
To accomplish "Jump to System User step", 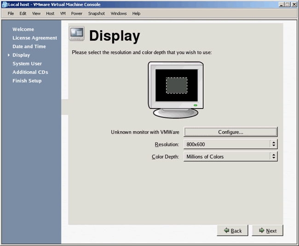I will coord(27,64).
